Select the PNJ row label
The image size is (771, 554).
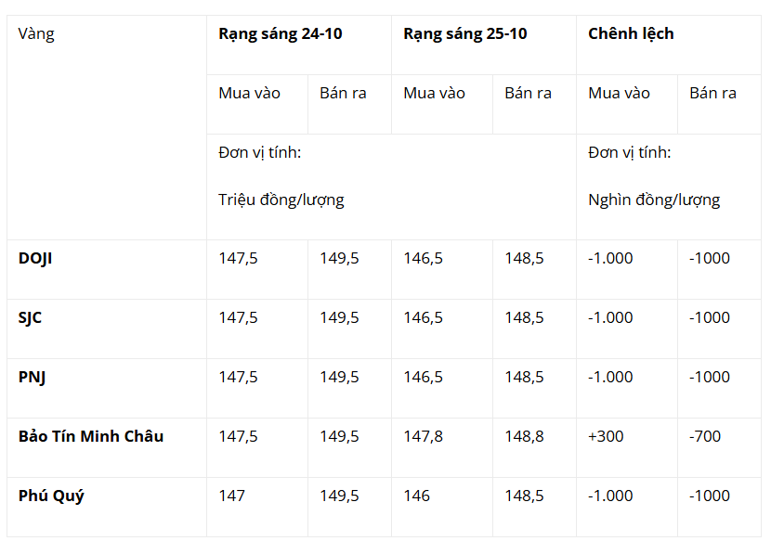[32, 378]
